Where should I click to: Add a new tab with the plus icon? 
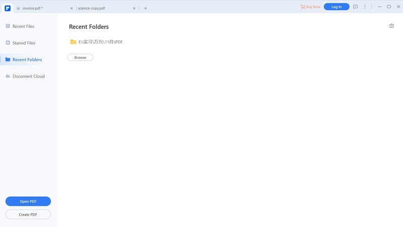(x=146, y=8)
